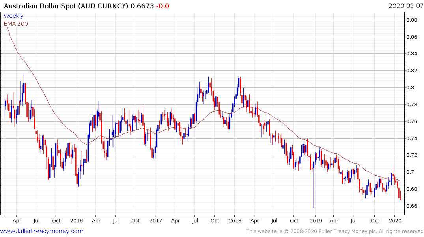Click the 0.86 price axis label
Screen dimensions: 424x237
412,37
